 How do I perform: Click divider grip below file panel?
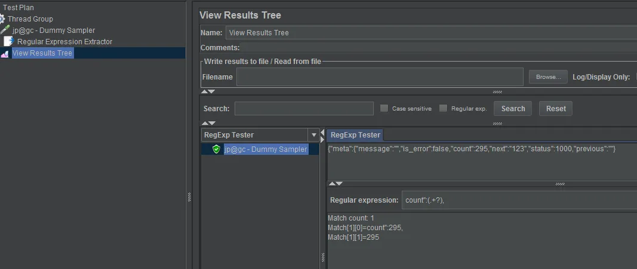coord(497,92)
